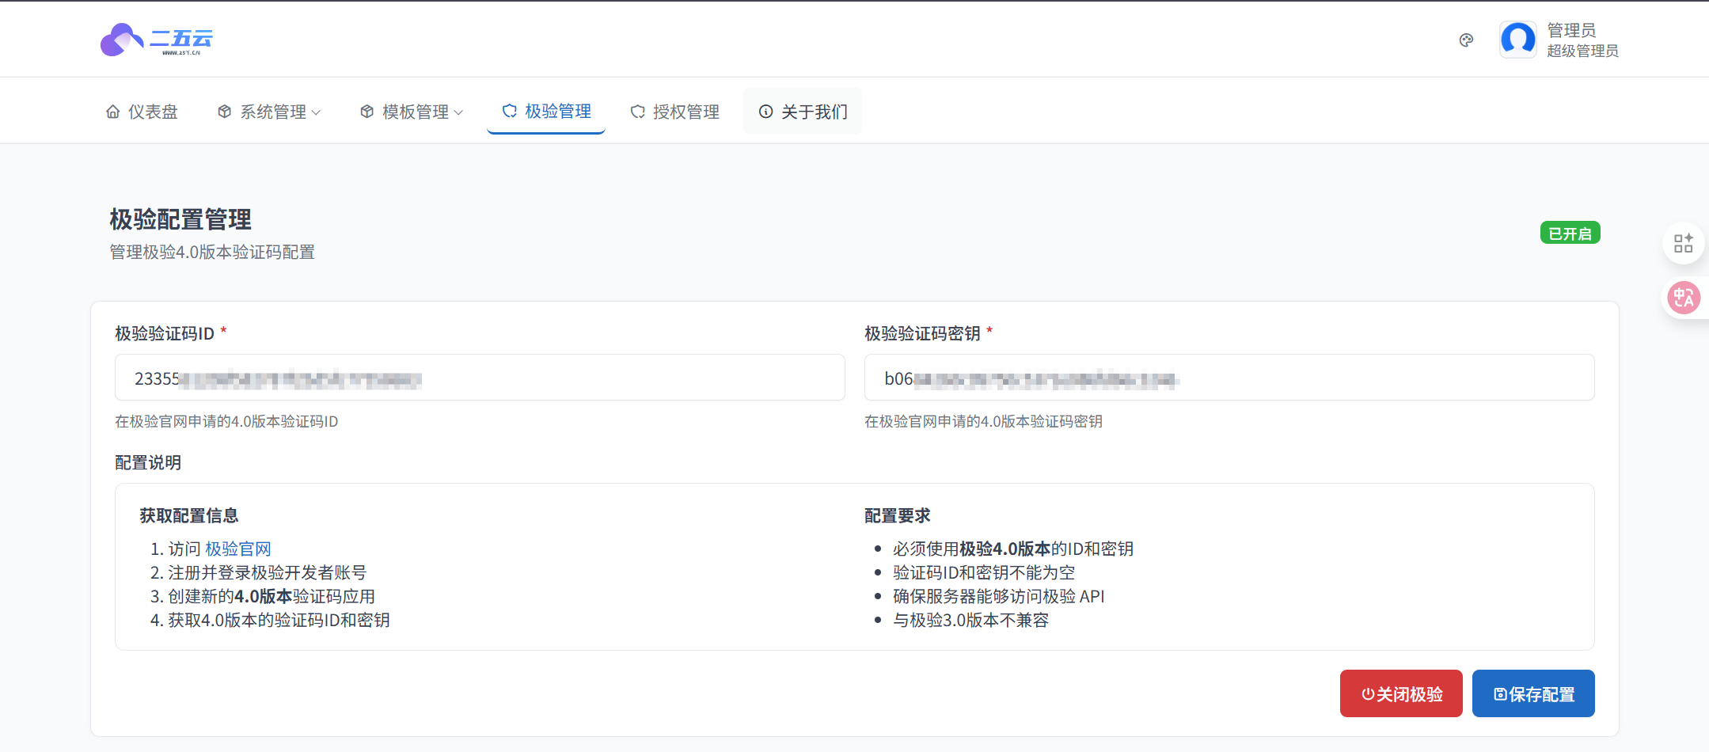Click the cube icon beside 系统管理

225,112
